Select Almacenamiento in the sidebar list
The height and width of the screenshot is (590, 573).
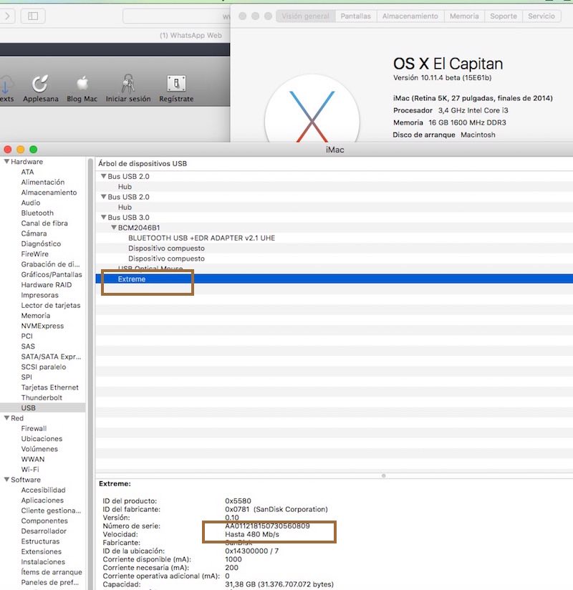coord(49,193)
